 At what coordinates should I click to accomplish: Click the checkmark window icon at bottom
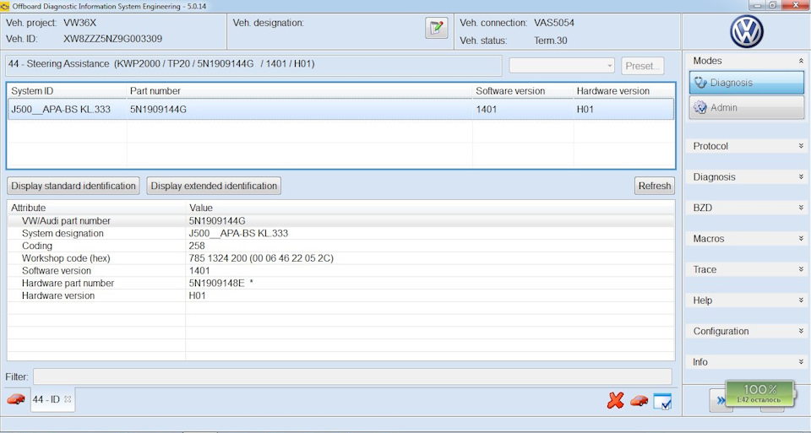pyautogui.click(x=662, y=402)
